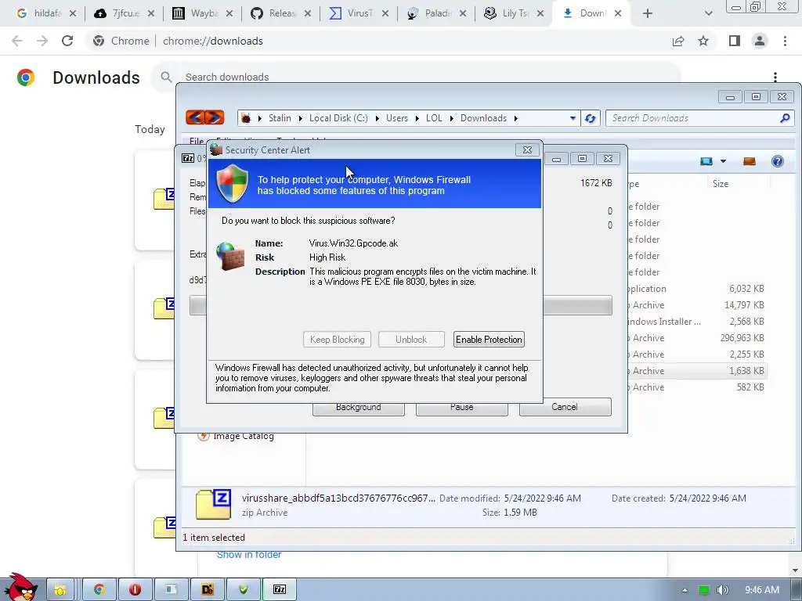
Task: Open the Explorer address bar history dropdown
Action: pyautogui.click(x=573, y=118)
